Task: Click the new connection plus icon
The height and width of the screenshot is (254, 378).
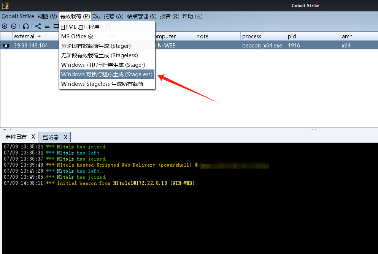Action: point(5,26)
